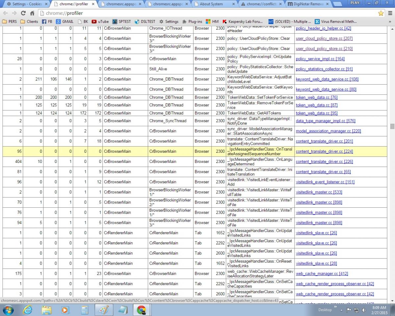Open a new tab with the new-tab button
The height and width of the screenshot is (316, 395).
point(337,4)
